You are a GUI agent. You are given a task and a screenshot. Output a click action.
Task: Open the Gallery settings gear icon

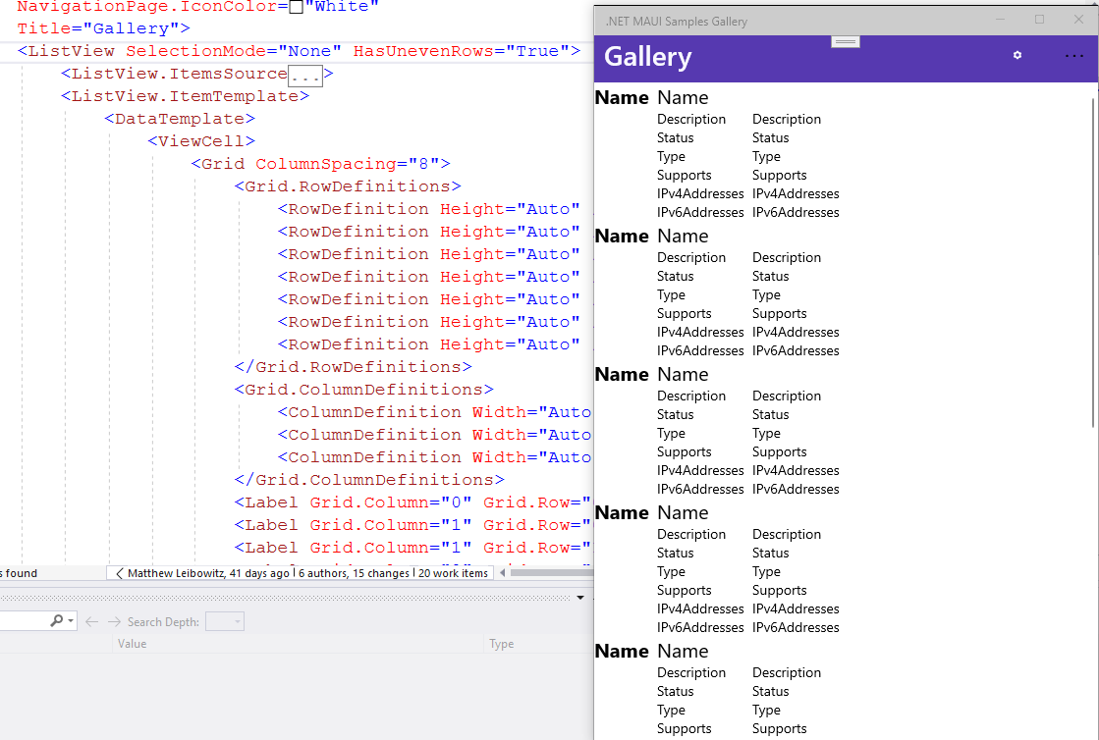tap(1017, 56)
